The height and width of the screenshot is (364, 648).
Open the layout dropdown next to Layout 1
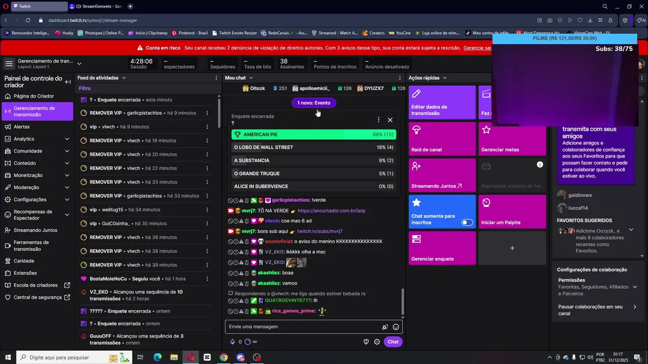coord(79,64)
